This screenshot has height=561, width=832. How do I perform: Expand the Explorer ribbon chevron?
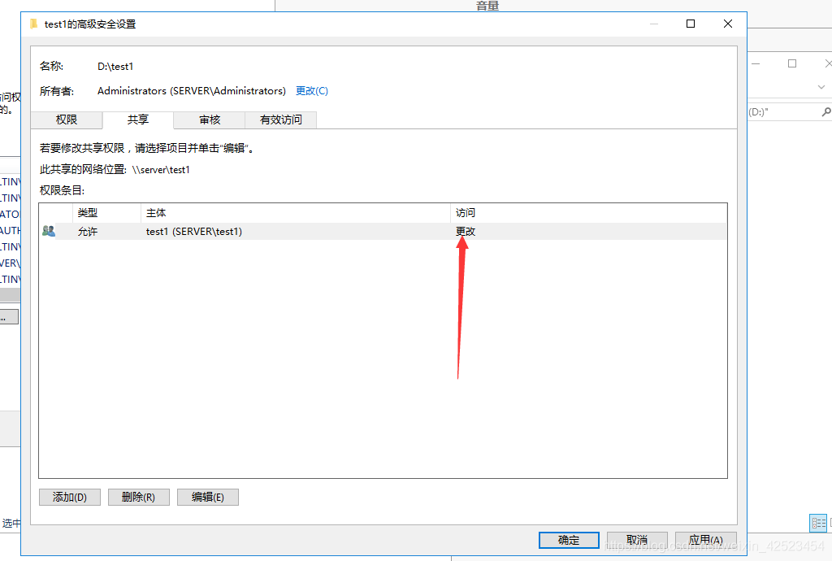[821, 87]
